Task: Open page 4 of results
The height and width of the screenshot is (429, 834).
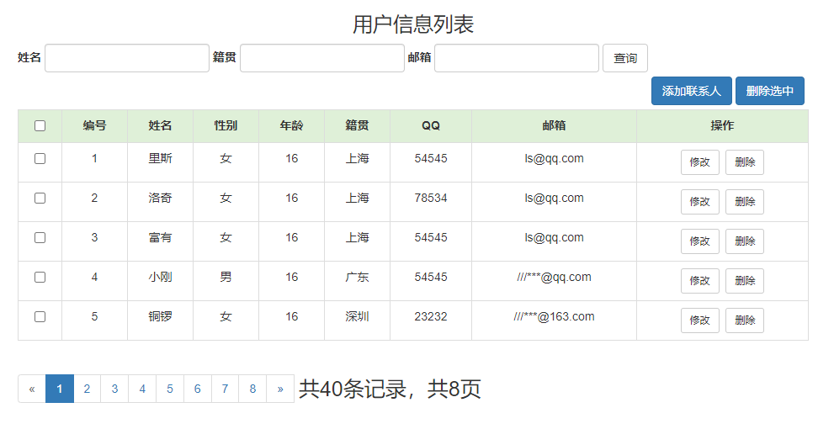Action: (x=142, y=389)
